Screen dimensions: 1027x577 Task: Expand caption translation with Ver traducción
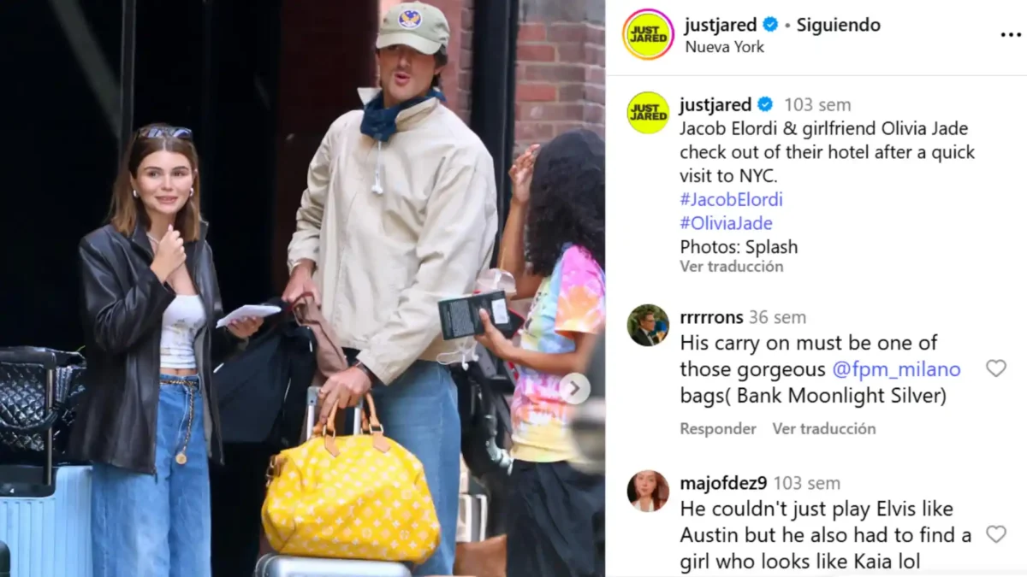coord(732,267)
